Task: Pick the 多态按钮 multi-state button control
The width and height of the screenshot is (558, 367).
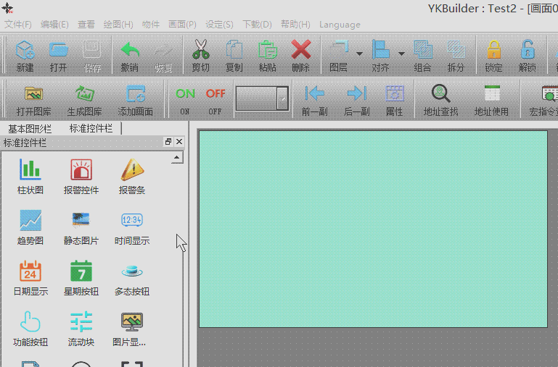Action: [131, 278]
